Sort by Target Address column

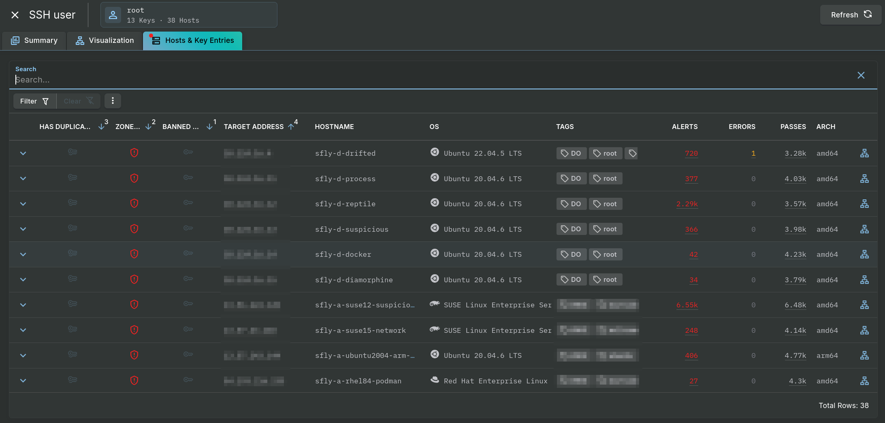[254, 127]
